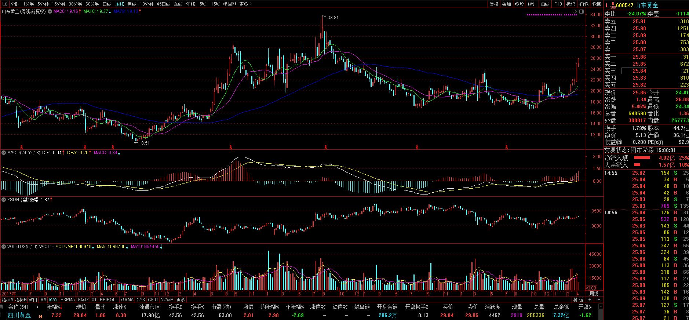Toggle the 复权 price adjustment button
The height and width of the screenshot is (320, 689).
pos(494,4)
